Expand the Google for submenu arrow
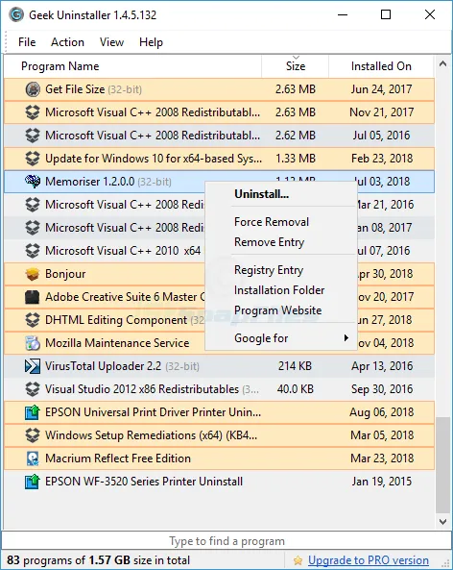The width and height of the screenshot is (453, 570). coord(346,338)
